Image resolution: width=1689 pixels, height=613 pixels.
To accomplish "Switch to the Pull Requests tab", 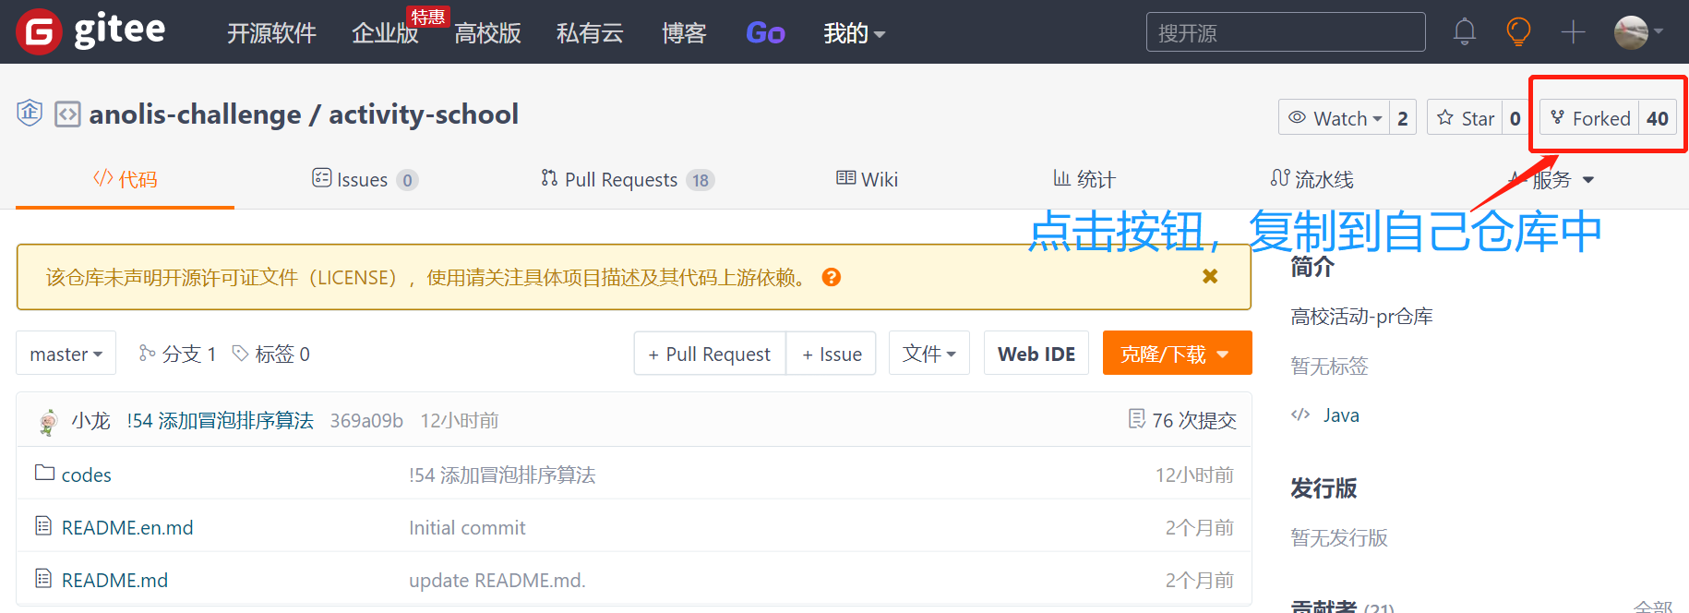I will click(x=628, y=179).
